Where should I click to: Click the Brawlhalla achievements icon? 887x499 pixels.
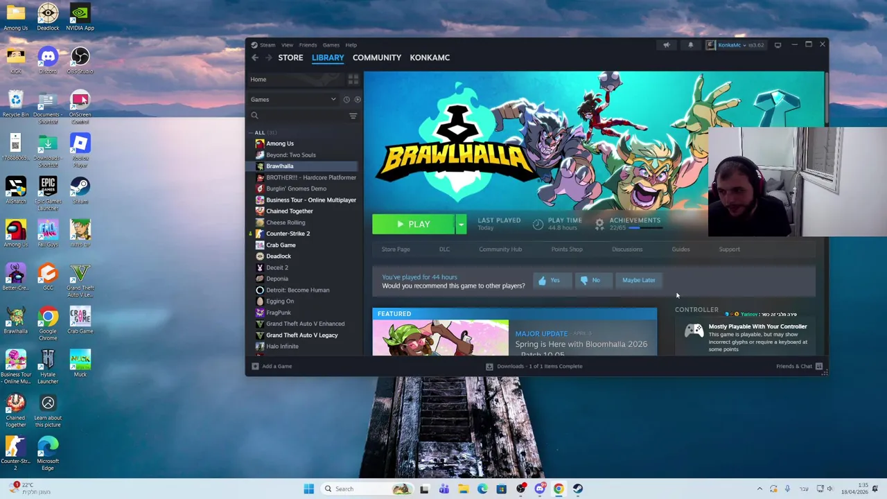pos(599,224)
